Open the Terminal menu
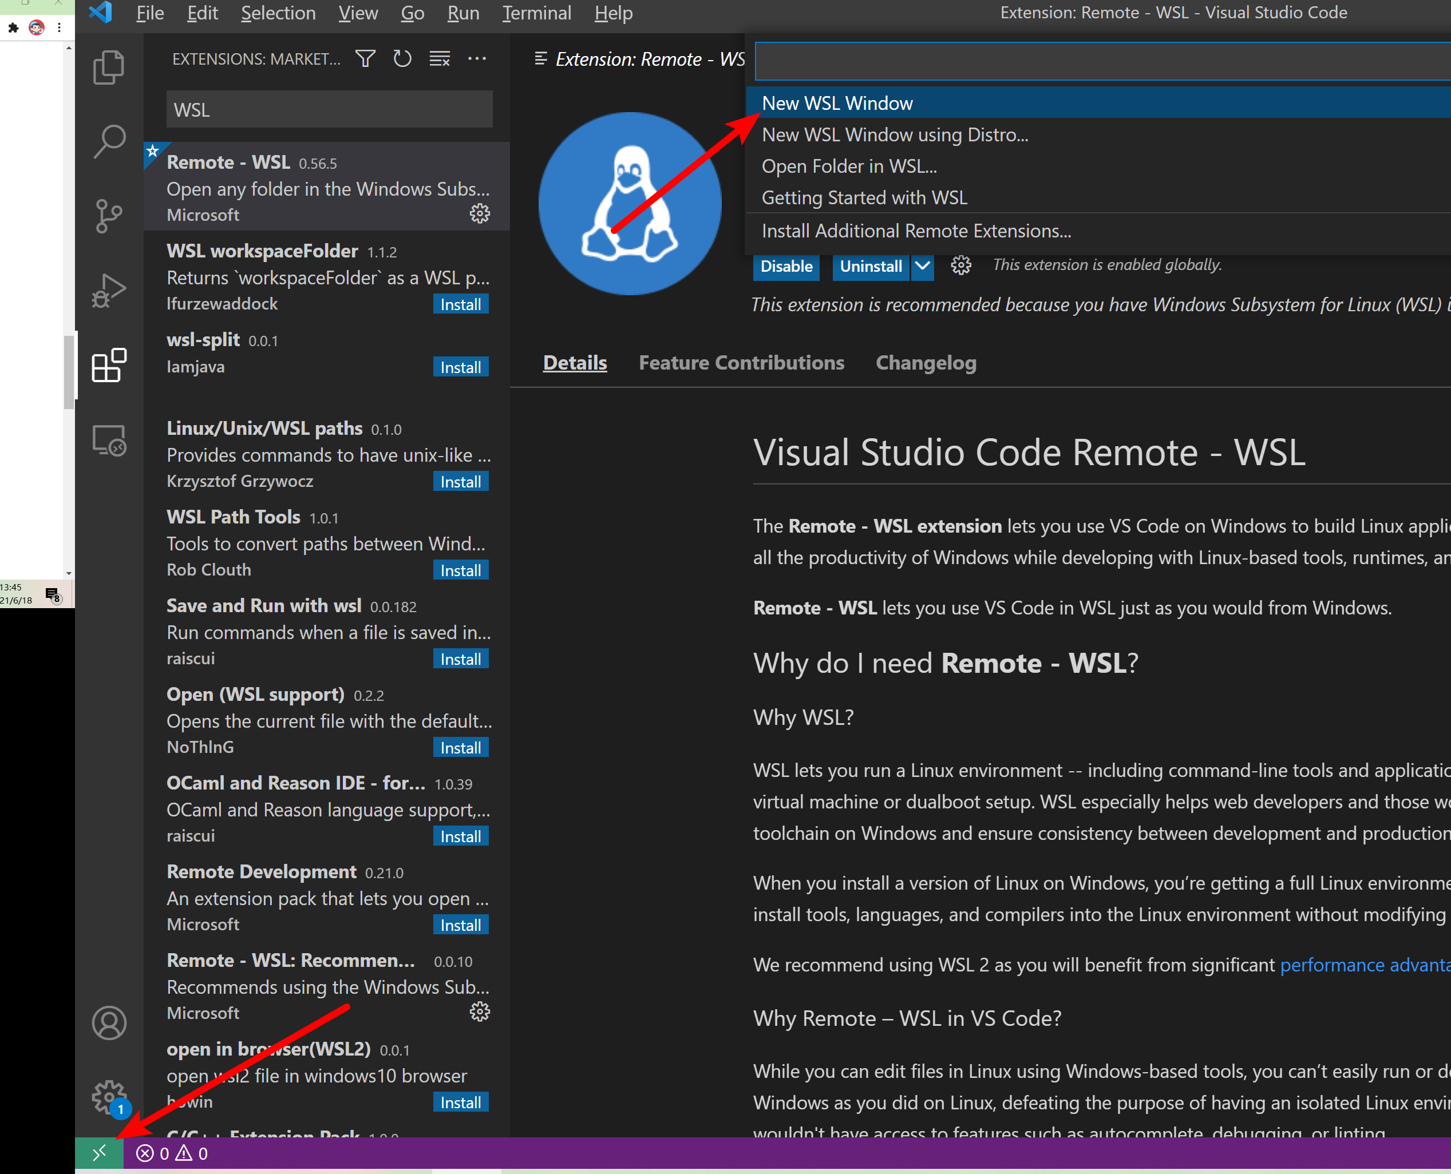The height and width of the screenshot is (1174, 1451). pyautogui.click(x=536, y=13)
